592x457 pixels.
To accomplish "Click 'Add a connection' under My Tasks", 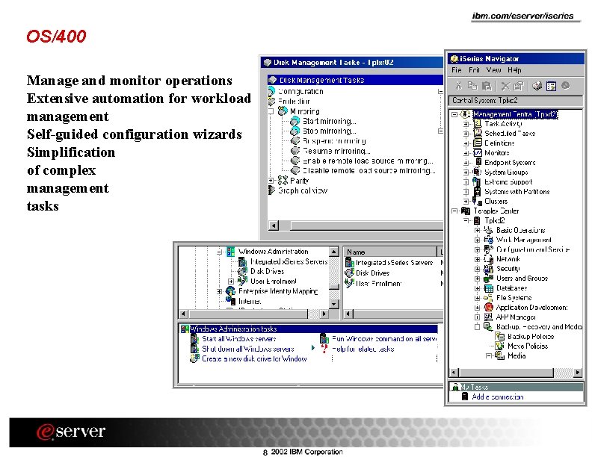I will pyautogui.click(x=498, y=397).
